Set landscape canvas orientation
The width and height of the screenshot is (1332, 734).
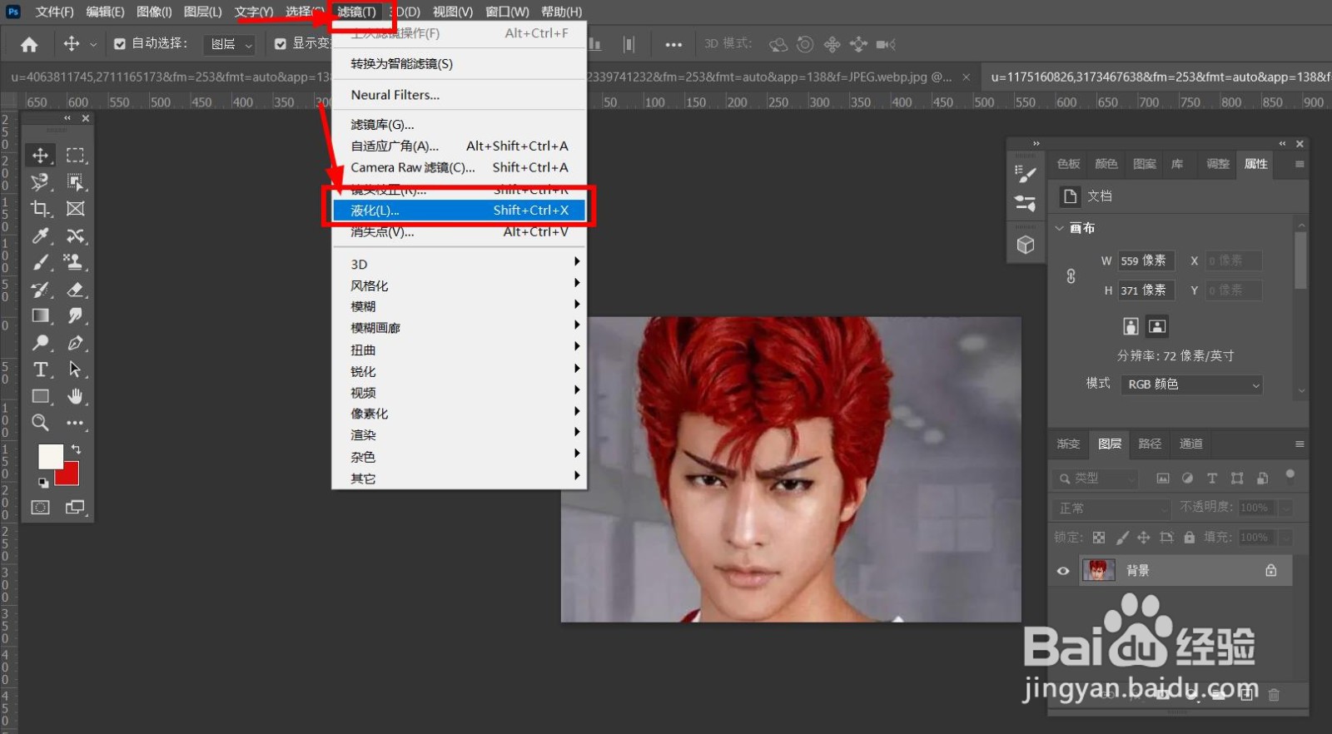(1157, 326)
